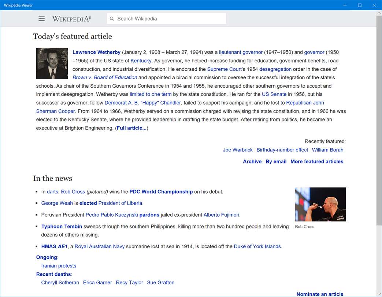
Task: Follow the elected link
Action: click(x=88, y=203)
